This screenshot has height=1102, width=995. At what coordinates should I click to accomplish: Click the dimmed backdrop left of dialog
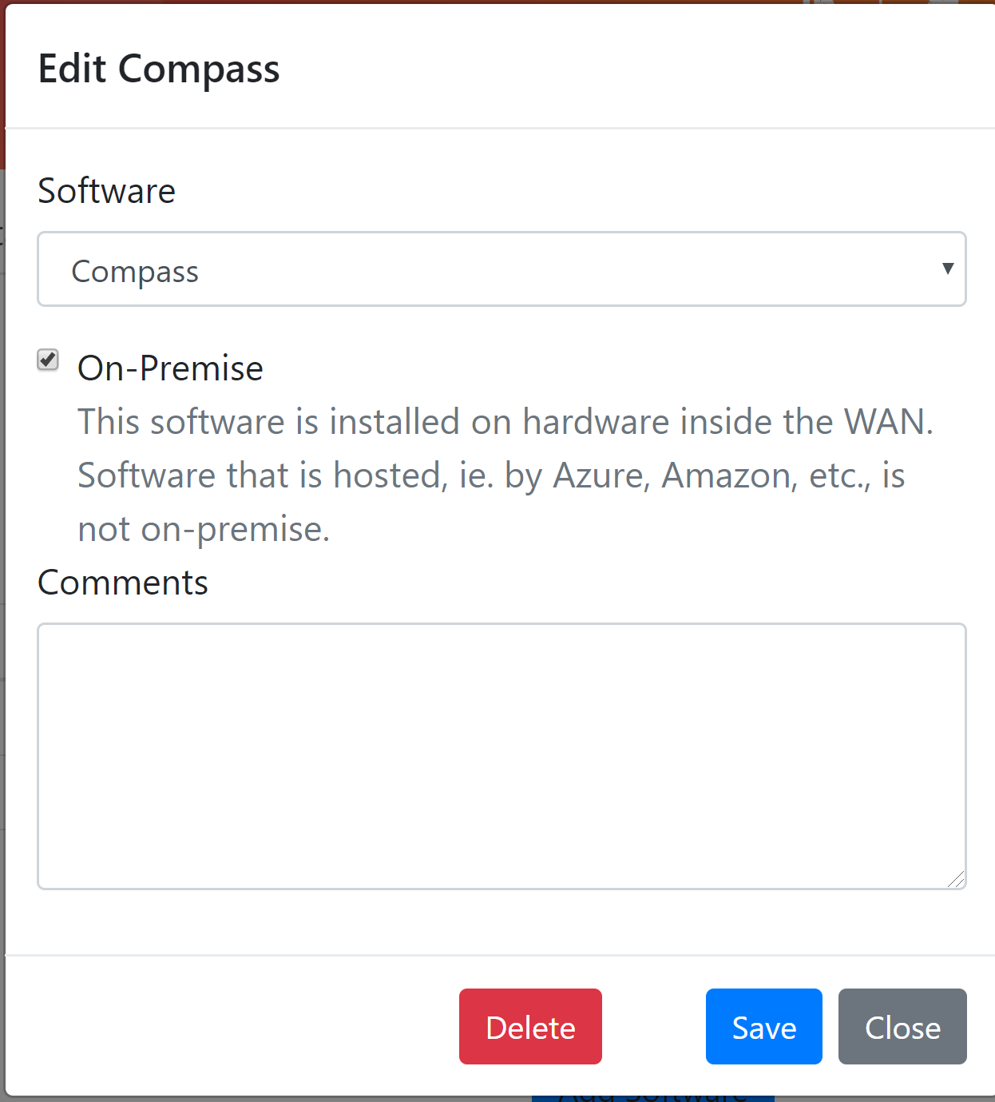click(x=2, y=559)
